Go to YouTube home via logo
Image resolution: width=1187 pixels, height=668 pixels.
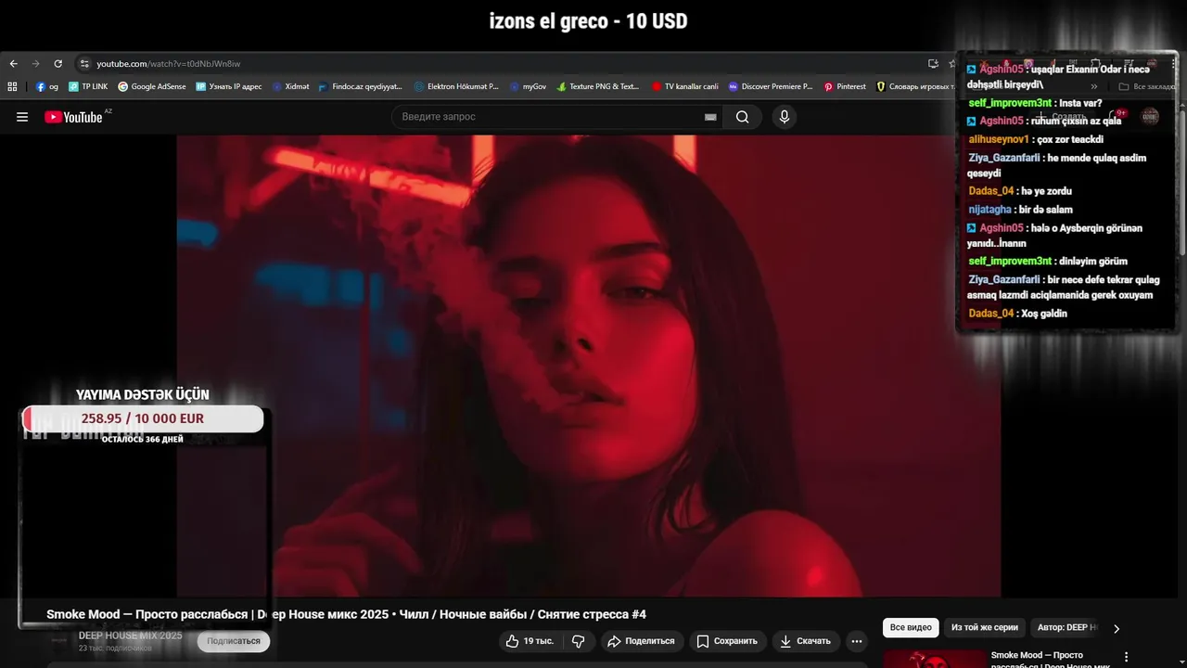click(74, 117)
